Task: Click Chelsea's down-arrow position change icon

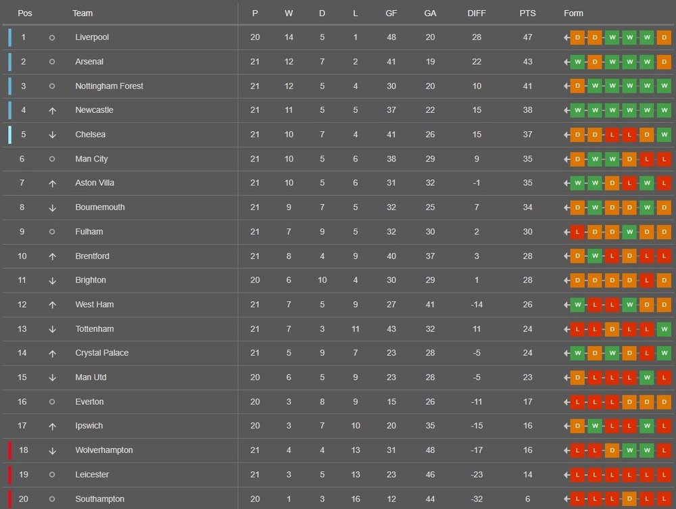Action: click(x=52, y=135)
